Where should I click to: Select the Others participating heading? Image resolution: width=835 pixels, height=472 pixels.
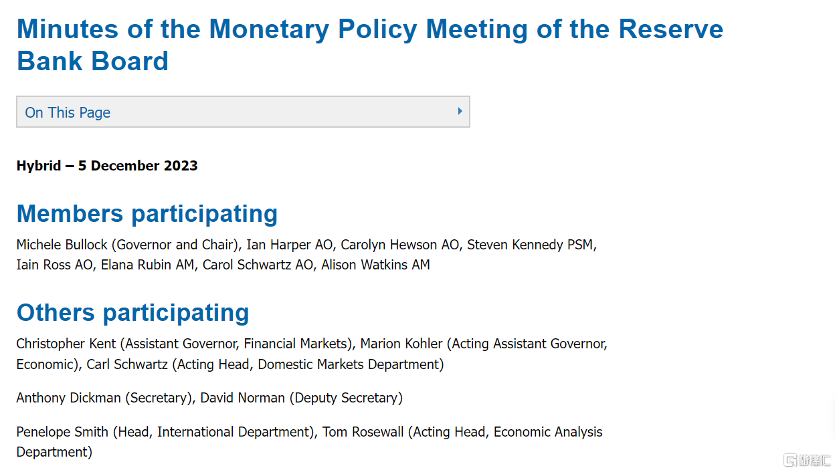click(132, 312)
